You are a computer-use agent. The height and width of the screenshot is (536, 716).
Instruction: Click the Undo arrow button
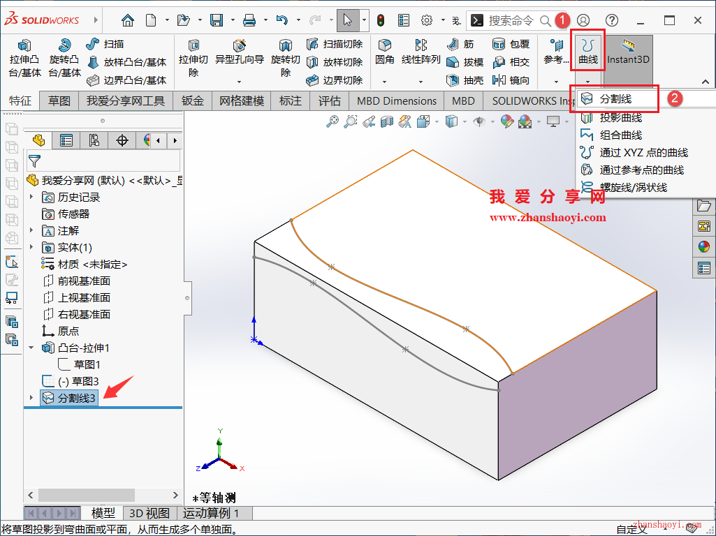coord(282,20)
